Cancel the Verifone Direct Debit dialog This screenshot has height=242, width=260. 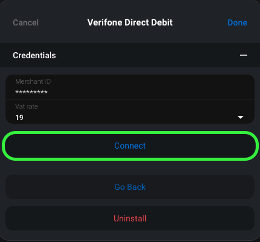[26, 22]
